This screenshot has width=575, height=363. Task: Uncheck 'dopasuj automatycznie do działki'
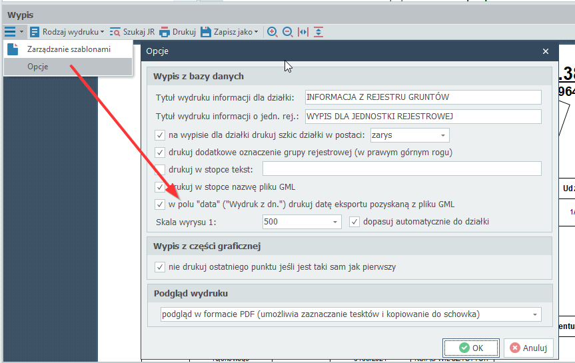click(354, 221)
